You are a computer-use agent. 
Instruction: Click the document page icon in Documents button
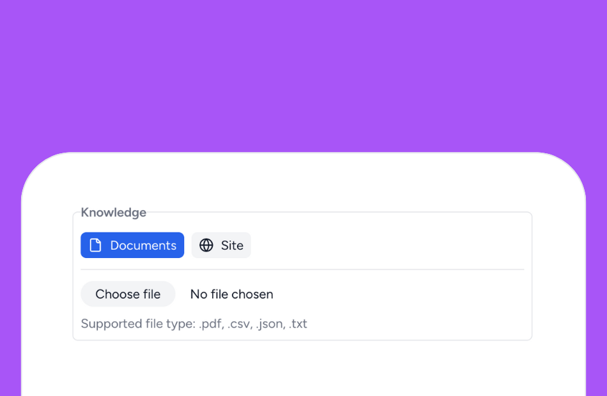(x=95, y=245)
